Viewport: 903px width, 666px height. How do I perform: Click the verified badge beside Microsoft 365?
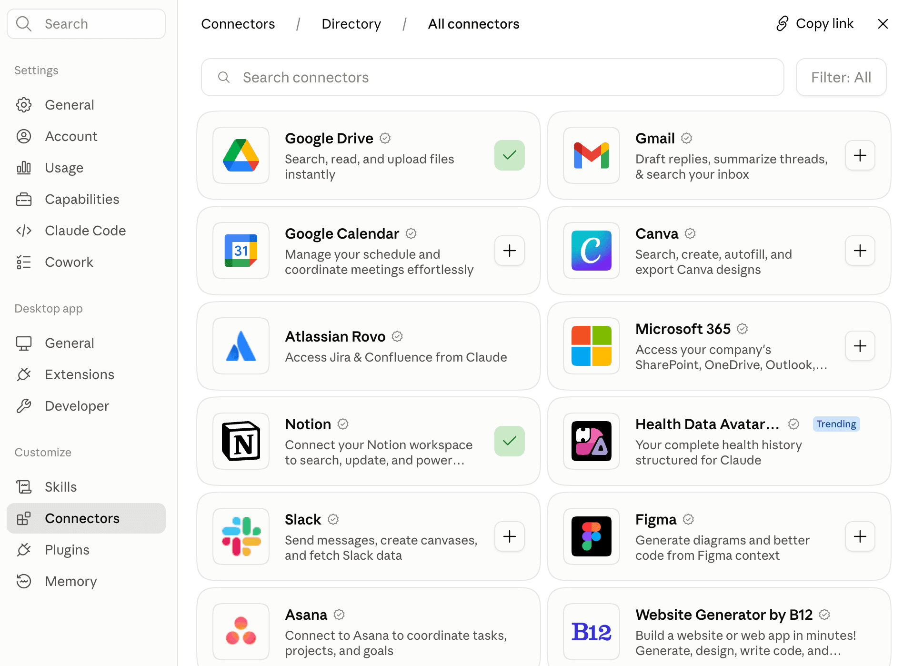point(742,329)
